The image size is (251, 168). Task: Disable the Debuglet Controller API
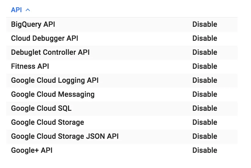point(205,52)
